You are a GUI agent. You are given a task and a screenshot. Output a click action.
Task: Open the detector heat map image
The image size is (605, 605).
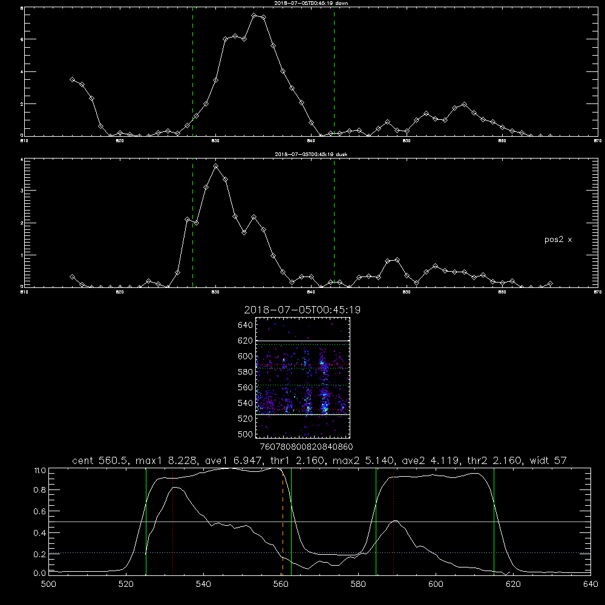click(302, 378)
